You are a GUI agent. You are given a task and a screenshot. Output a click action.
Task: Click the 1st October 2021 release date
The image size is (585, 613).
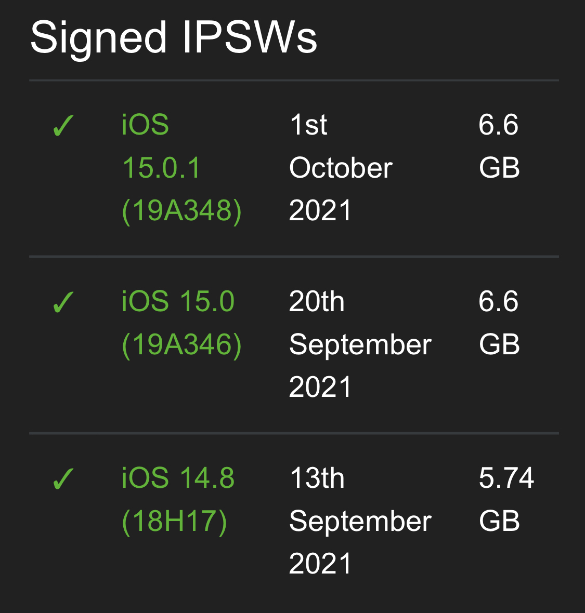coord(341,168)
